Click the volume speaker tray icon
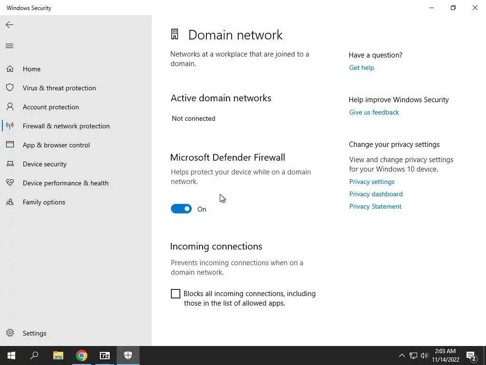486x365 pixels. (424, 355)
